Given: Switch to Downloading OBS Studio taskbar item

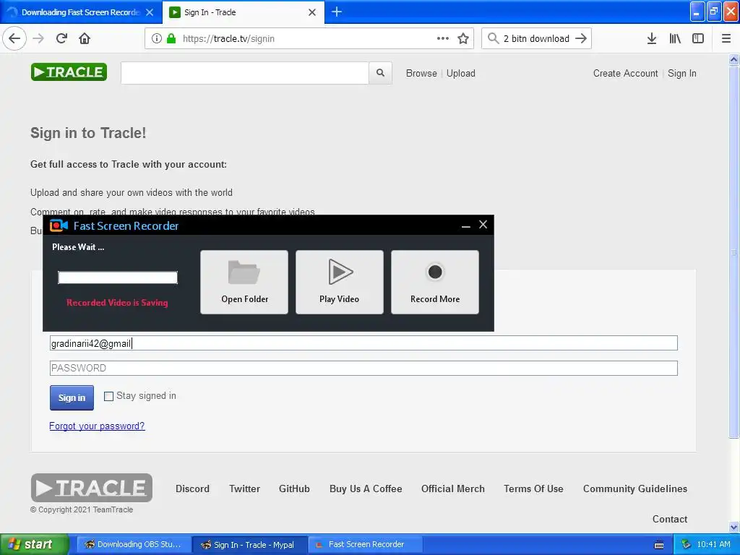Looking at the screenshot, I should pos(134,544).
